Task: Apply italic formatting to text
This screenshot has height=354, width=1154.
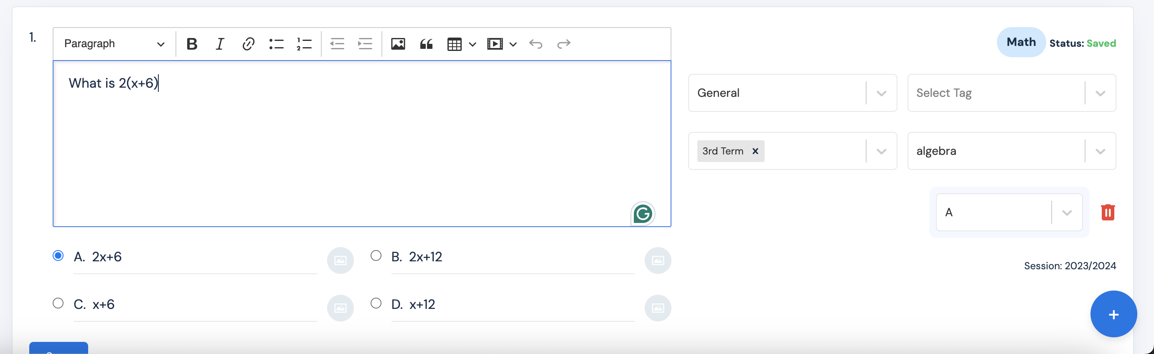Action: [219, 44]
